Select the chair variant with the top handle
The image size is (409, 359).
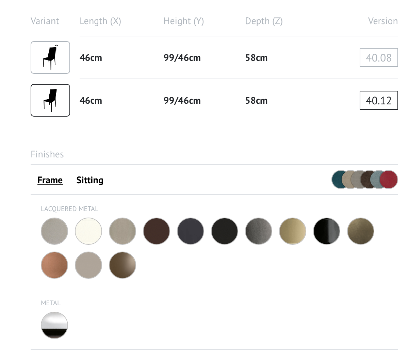(50, 57)
